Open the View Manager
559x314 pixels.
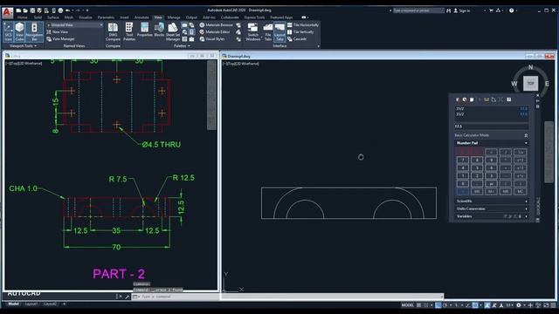tap(60, 38)
